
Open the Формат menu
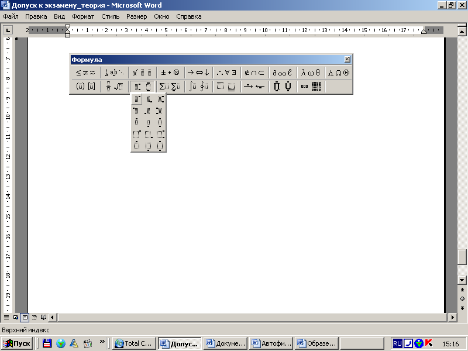coord(83,16)
